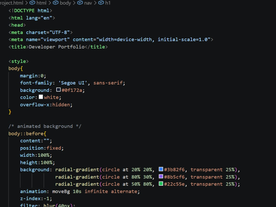The image size is (276, 207).
Task: Click the html breadcrumb item
Action: 41,3
